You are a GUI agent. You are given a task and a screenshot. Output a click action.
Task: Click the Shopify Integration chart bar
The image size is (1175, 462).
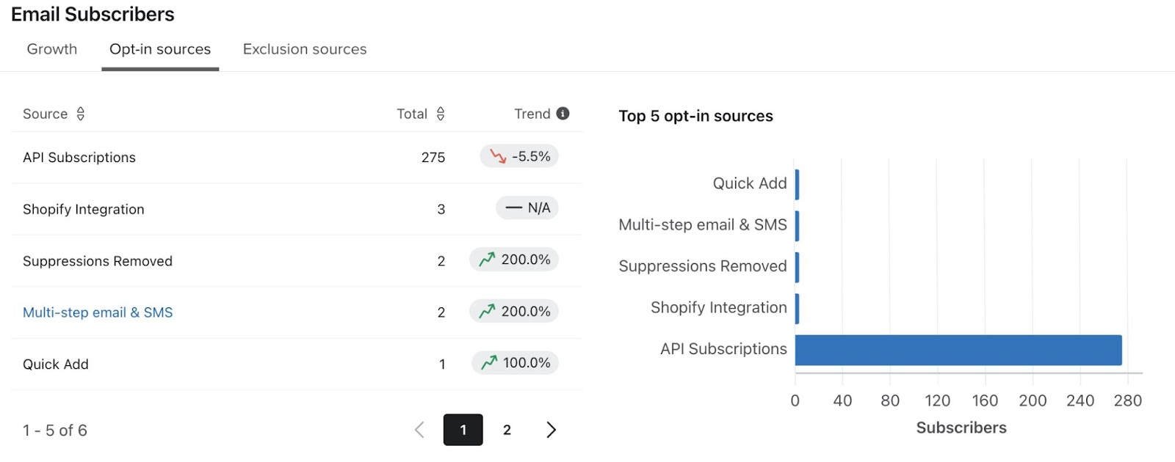pyautogui.click(x=797, y=309)
